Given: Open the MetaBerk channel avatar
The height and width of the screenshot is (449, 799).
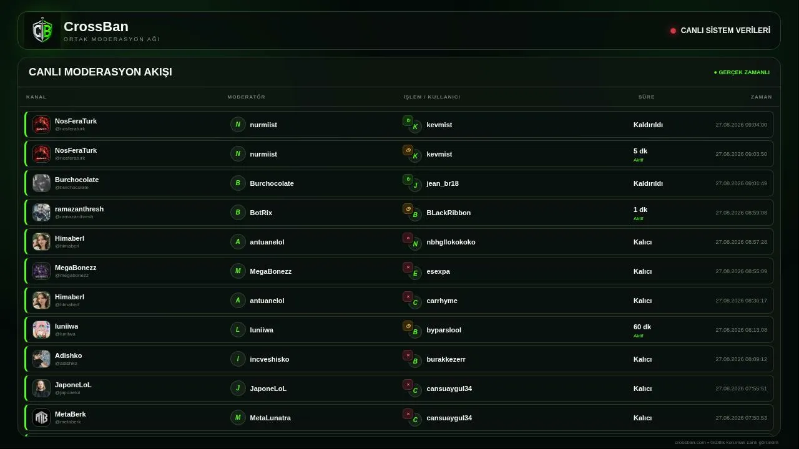Looking at the screenshot, I should pyautogui.click(x=41, y=418).
